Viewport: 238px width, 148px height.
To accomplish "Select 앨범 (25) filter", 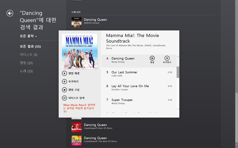I will click(26, 63).
